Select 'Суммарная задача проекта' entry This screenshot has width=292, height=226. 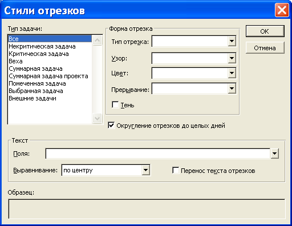tap(50, 76)
